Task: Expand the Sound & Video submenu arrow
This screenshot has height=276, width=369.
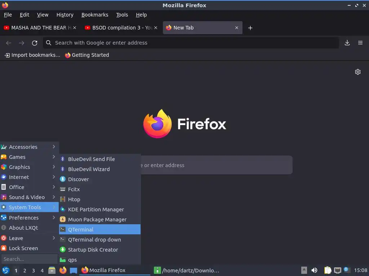Action: tap(54, 197)
